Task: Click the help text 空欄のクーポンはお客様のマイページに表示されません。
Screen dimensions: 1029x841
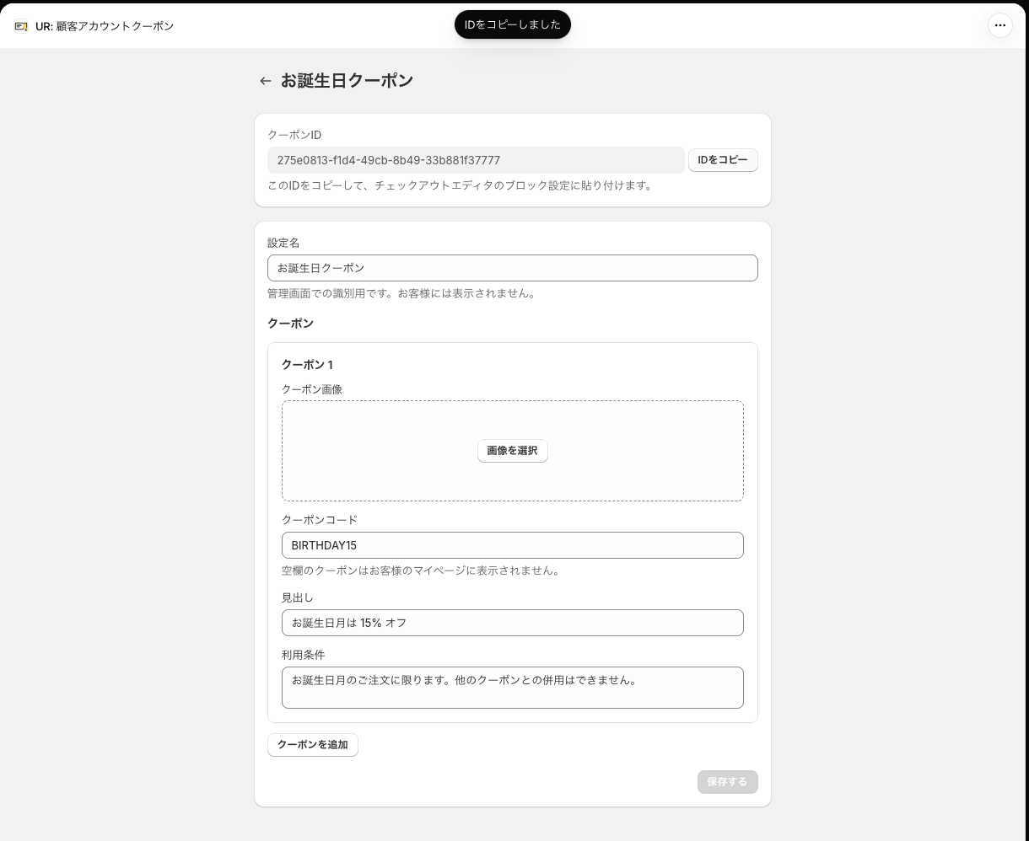Action: tap(423, 570)
